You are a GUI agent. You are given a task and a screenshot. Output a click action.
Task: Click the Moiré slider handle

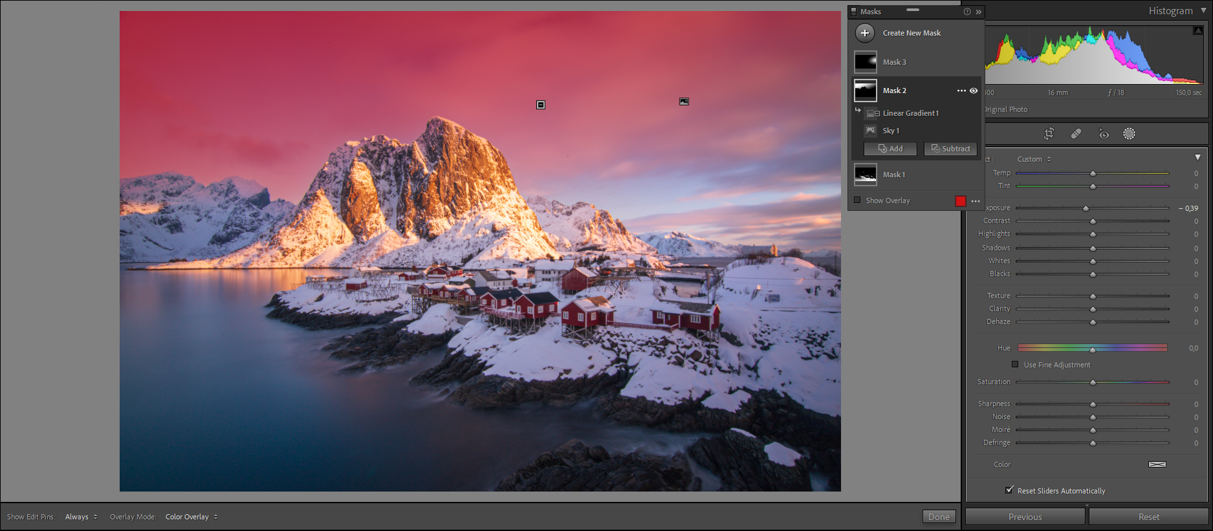(x=1093, y=430)
